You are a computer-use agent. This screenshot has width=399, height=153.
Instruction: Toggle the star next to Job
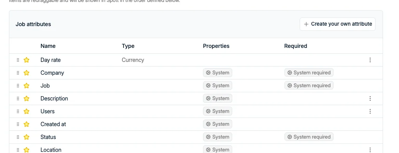[26, 86]
